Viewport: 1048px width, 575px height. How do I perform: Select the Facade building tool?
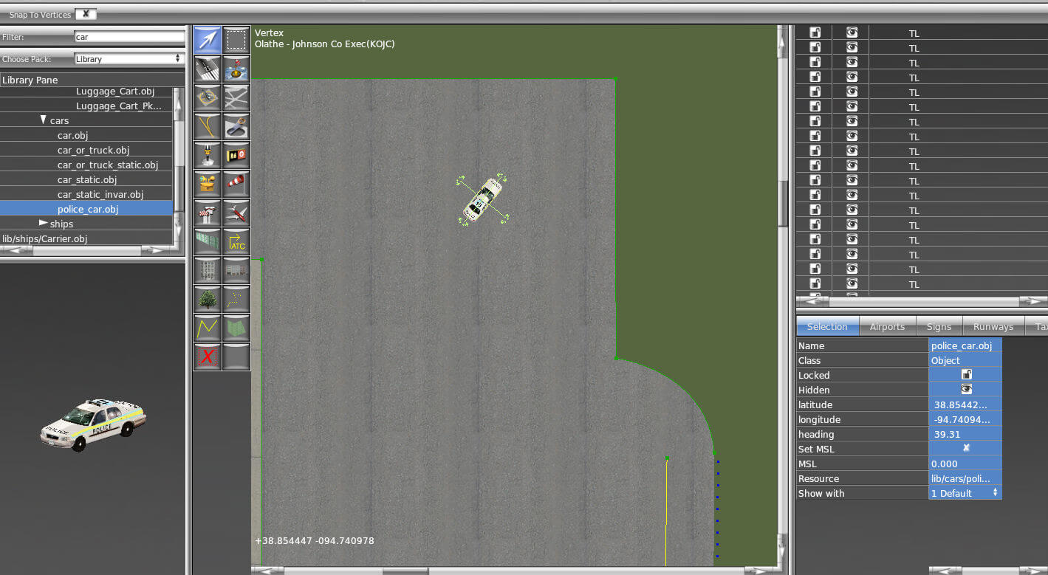pyautogui.click(x=207, y=270)
